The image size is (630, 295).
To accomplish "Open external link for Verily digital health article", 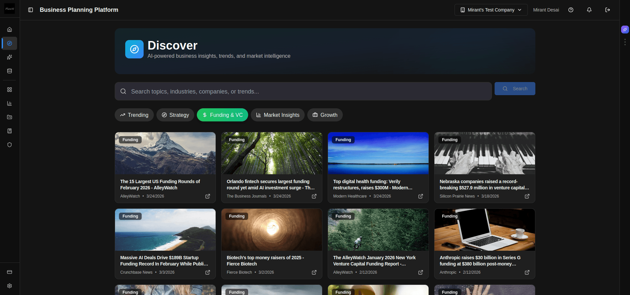I will point(421,196).
